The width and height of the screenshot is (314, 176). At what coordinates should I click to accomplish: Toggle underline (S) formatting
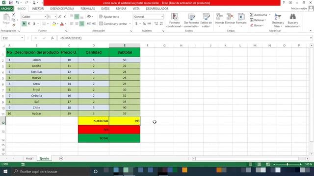[x=34, y=24]
